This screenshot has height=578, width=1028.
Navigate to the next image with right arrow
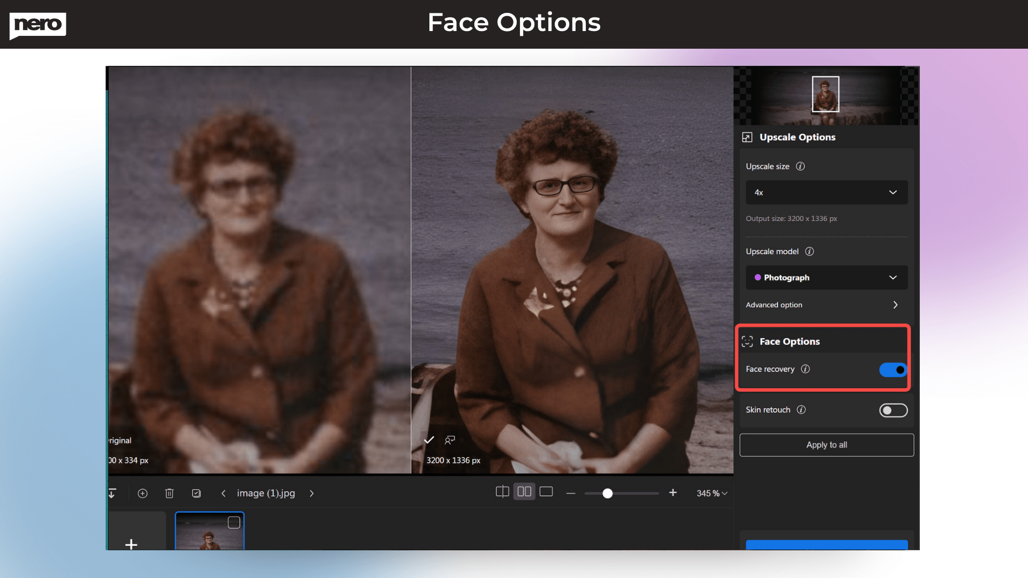(312, 493)
